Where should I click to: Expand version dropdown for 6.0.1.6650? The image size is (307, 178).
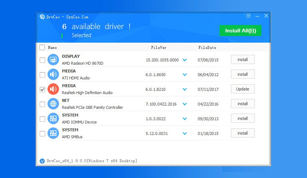pos(185,75)
